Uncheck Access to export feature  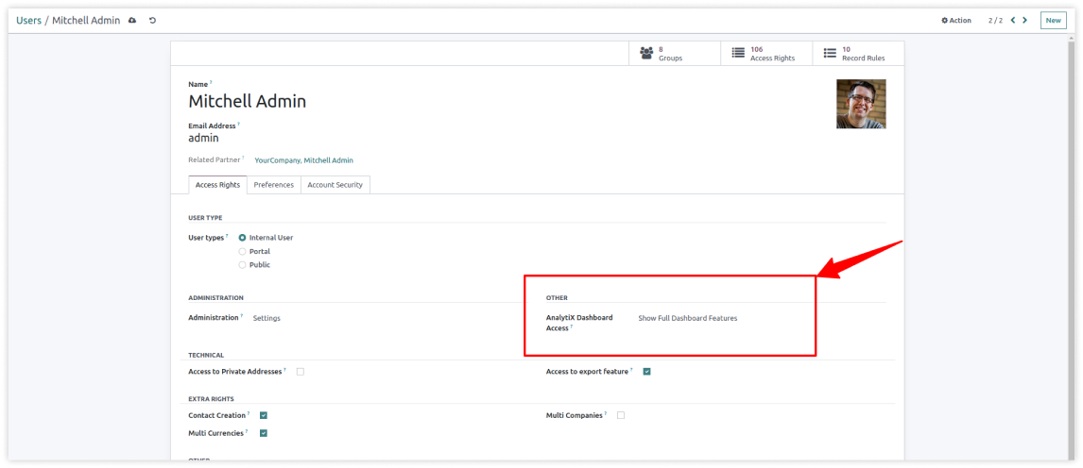[646, 372]
